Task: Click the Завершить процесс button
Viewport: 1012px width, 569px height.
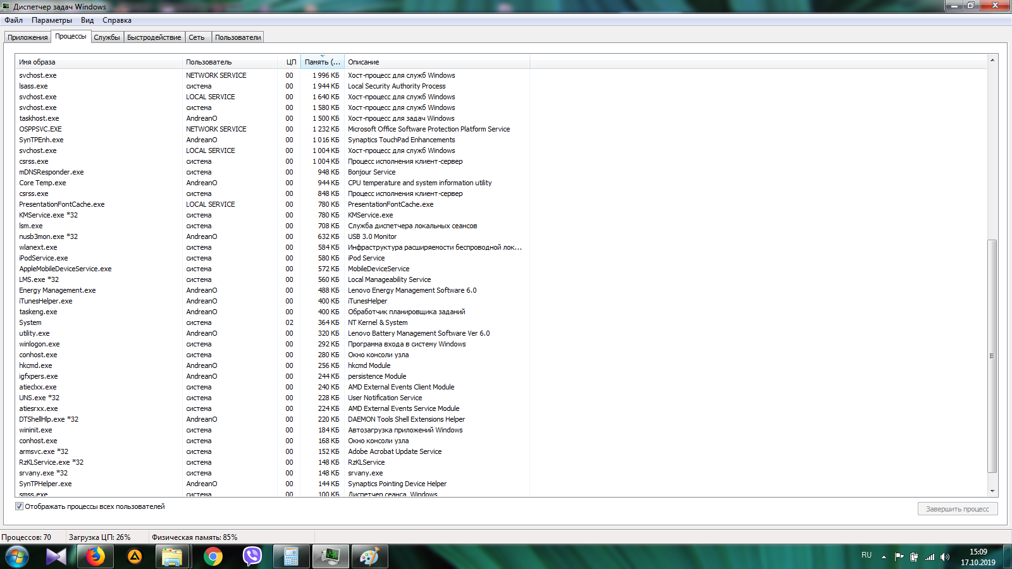Action: pyautogui.click(x=958, y=509)
